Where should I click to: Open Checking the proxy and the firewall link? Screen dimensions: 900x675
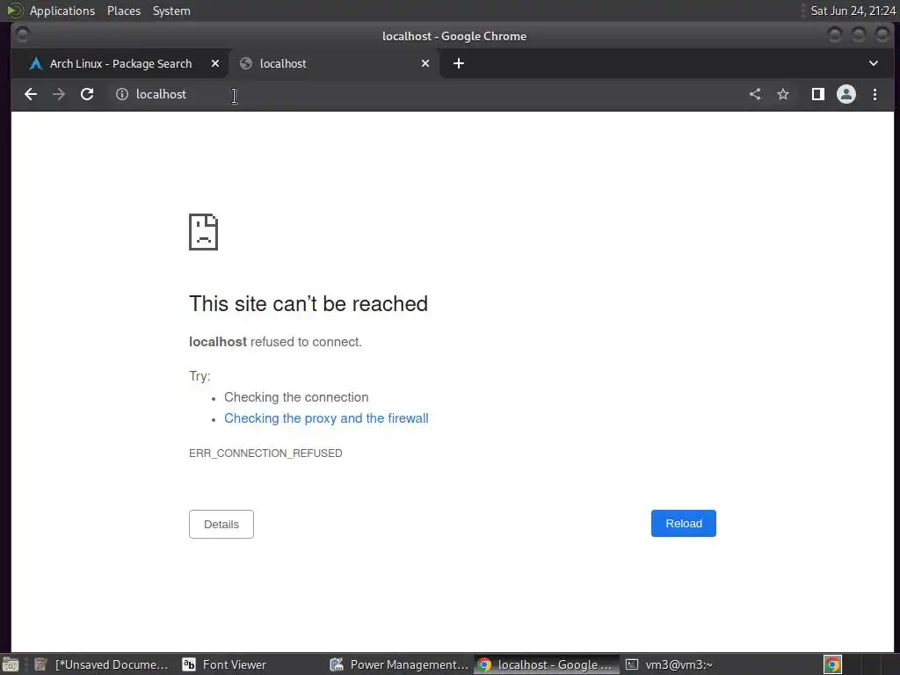click(326, 418)
